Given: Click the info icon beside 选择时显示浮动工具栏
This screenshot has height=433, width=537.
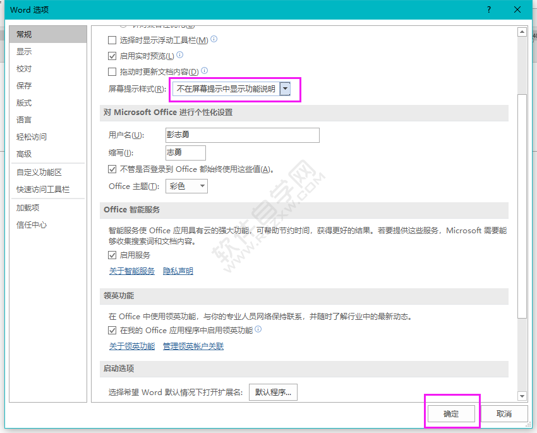Looking at the screenshot, I should pos(213,40).
